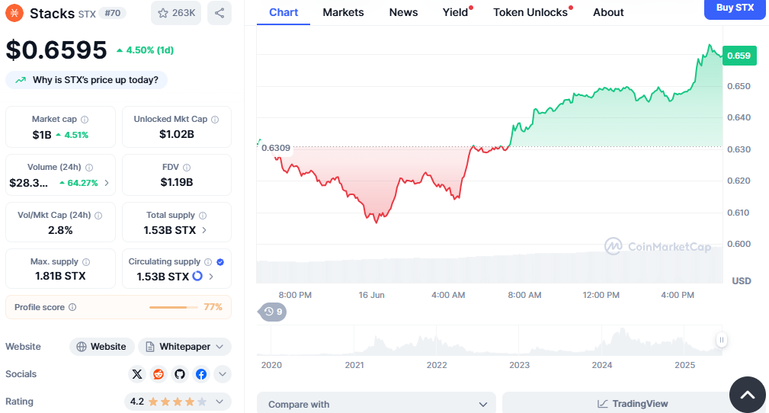Click the share icon next to watchlist

pyautogui.click(x=219, y=13)
